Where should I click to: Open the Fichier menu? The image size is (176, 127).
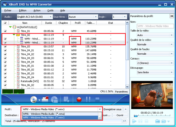point(8,11)
